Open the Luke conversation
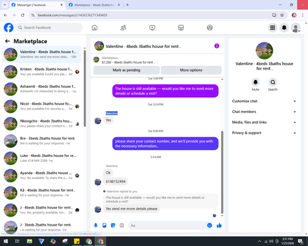Image resolution: width=308 pixels, height=246 pixels. click(x=42, y=158)
